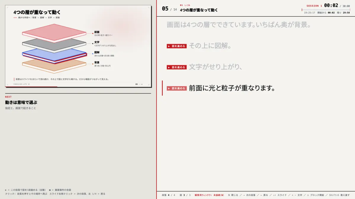355x199 pixels.
Task: Click the '前面' layer label in the slide
Action: (x=97, y=32)
